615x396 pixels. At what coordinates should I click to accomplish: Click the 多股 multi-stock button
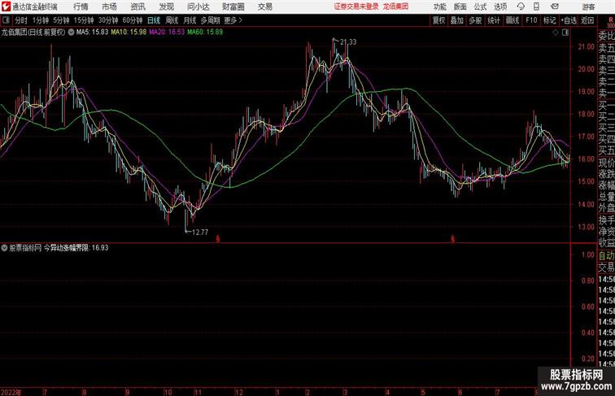[x=475, y=20]
